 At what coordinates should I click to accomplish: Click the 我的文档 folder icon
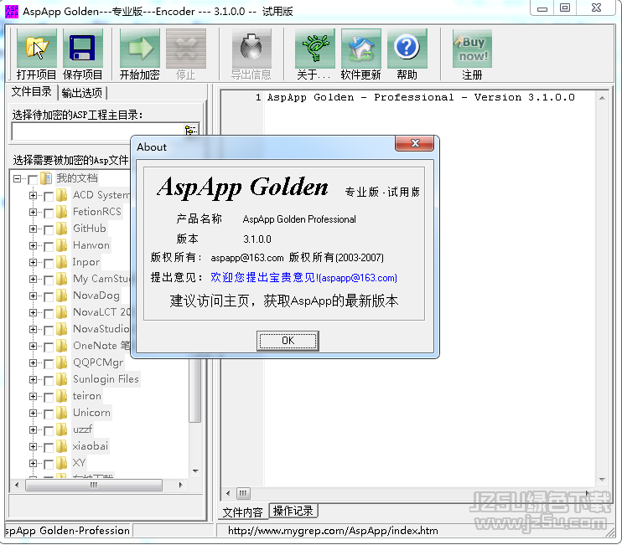coord(46,178)
